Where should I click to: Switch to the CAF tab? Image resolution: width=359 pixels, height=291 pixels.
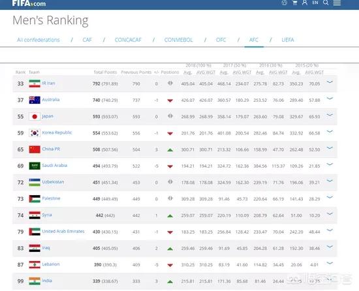coord(87,40)
